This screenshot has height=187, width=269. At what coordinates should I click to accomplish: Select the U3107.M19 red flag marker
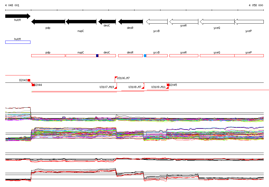click(x=116, y=87)
